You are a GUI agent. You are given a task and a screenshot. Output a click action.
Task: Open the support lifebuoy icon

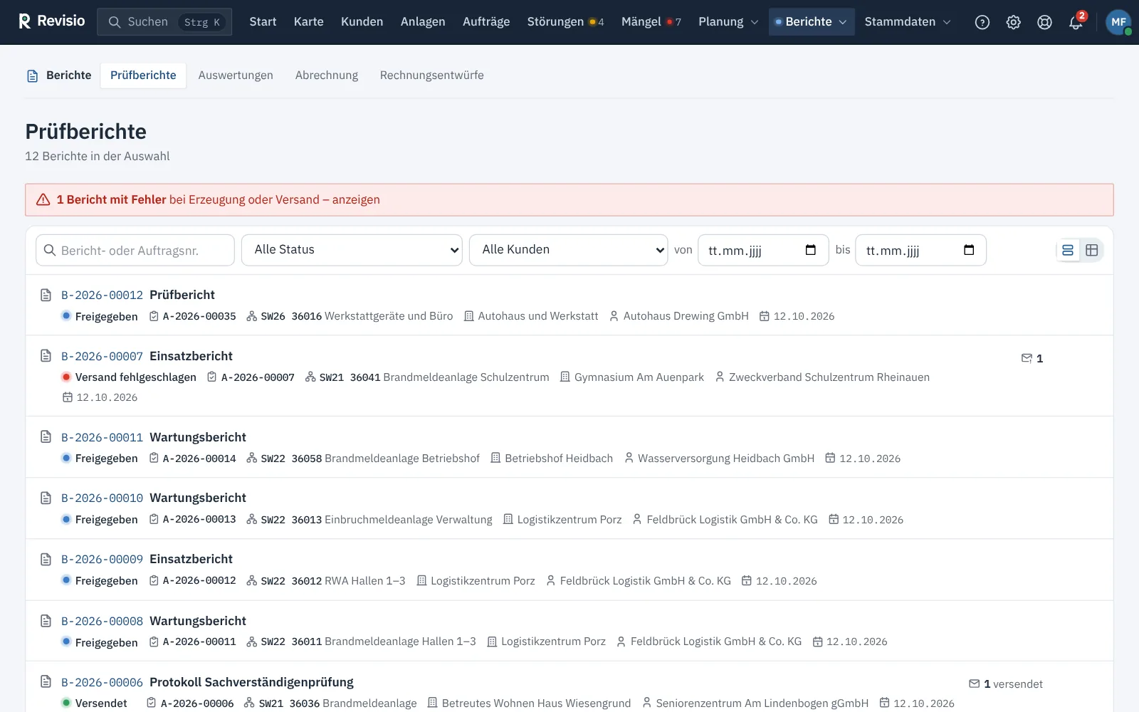coord(1044,22)
